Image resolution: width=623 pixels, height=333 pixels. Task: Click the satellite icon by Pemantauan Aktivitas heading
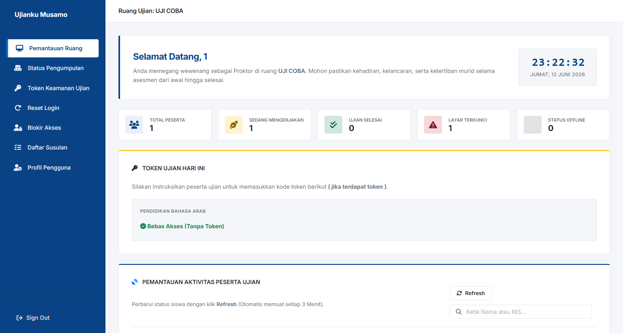click(135, 282)
